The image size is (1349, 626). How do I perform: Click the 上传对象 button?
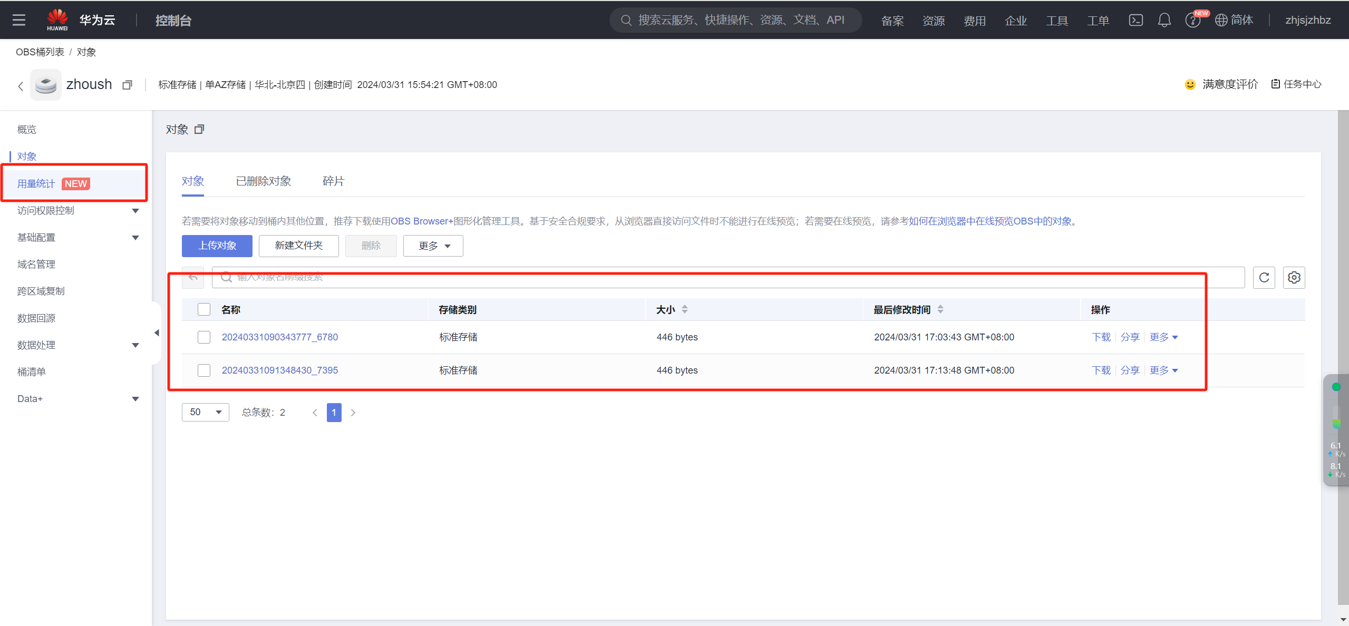click(217, 246)
